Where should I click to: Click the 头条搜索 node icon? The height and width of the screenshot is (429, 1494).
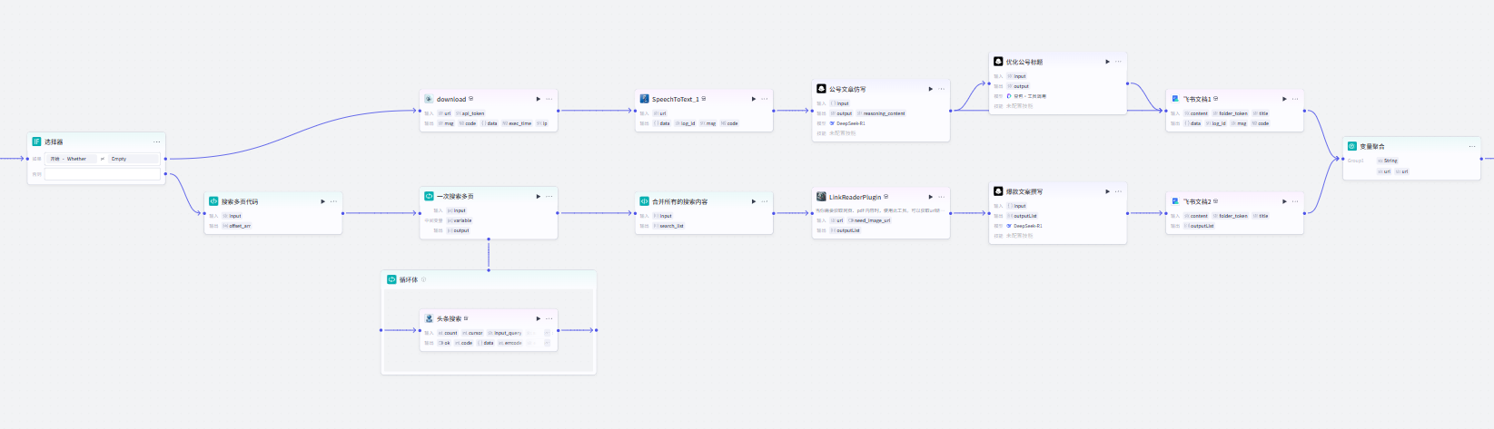[429, 318]
